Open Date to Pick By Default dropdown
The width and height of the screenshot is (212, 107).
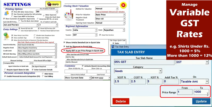78,78
